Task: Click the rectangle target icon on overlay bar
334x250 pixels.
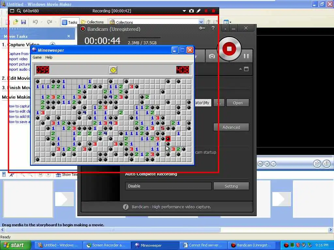Action: (12, 11)
